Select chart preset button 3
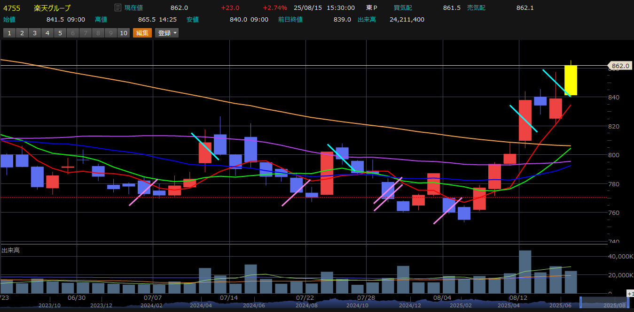Screen dimensions: 634x312 tap(34, 33)
